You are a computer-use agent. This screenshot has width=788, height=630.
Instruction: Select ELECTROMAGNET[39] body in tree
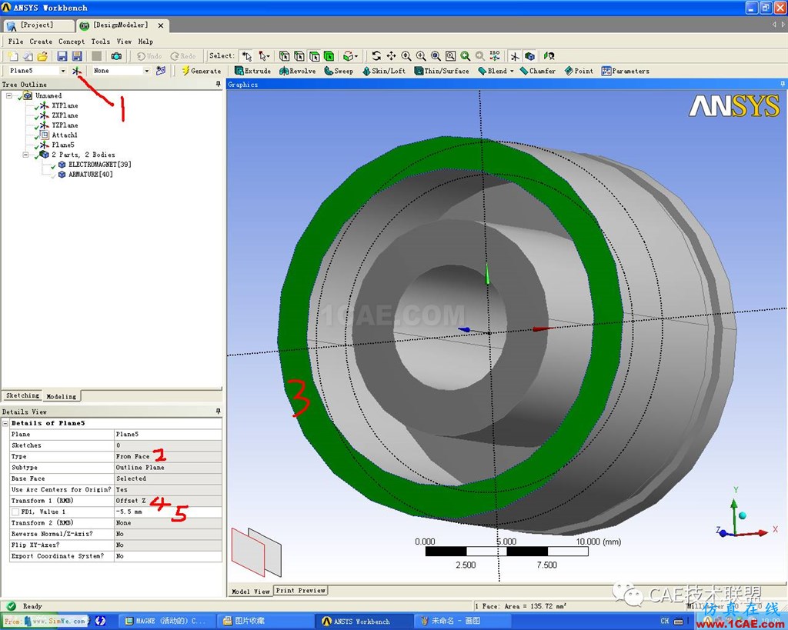[100, 165]
